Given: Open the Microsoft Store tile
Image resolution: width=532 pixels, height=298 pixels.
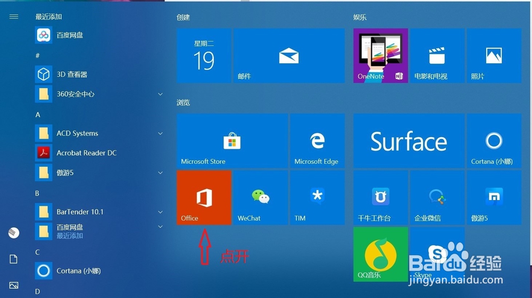Looking at the screenshot, I should [x=232, y=141].
